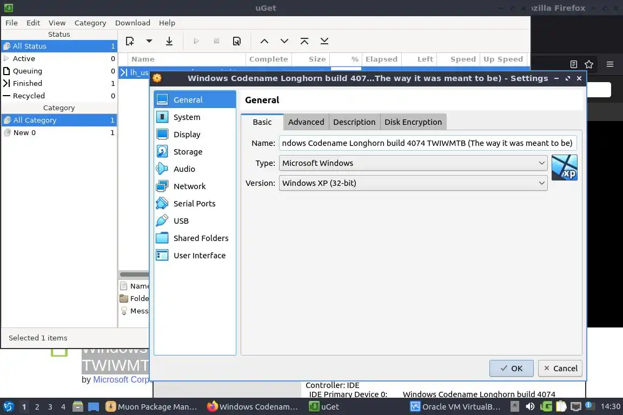Open Firefox hamburger menu
This screenshot has height=415, width=623.
coord(610,64)
